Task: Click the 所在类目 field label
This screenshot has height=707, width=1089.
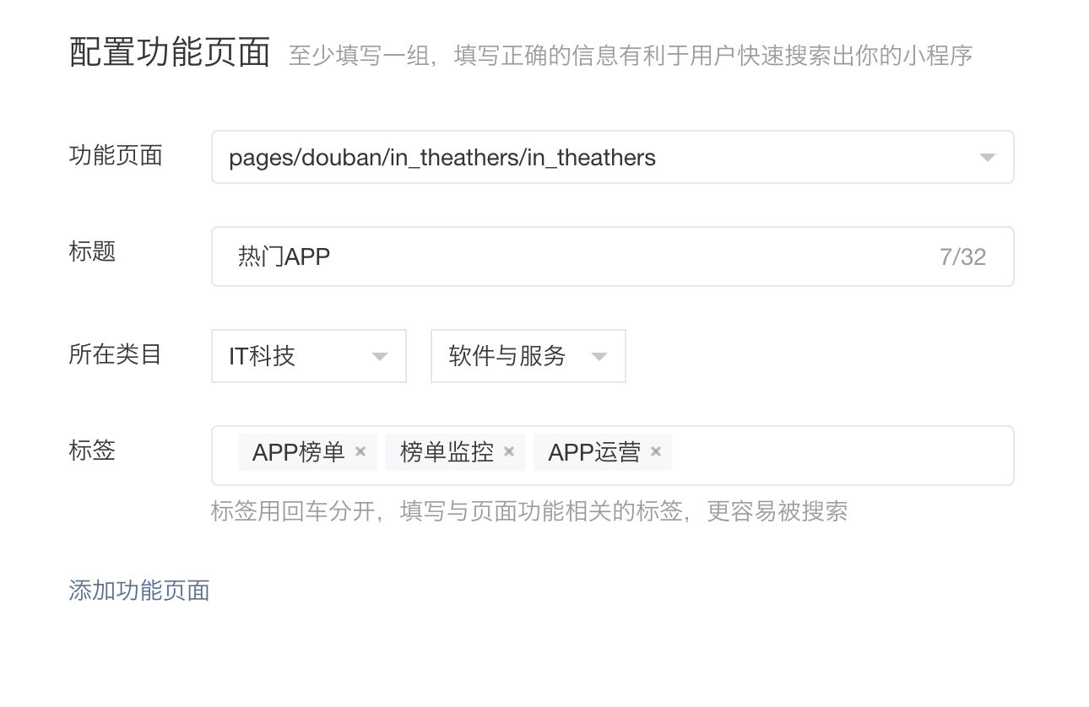Action: pos(115,354)
